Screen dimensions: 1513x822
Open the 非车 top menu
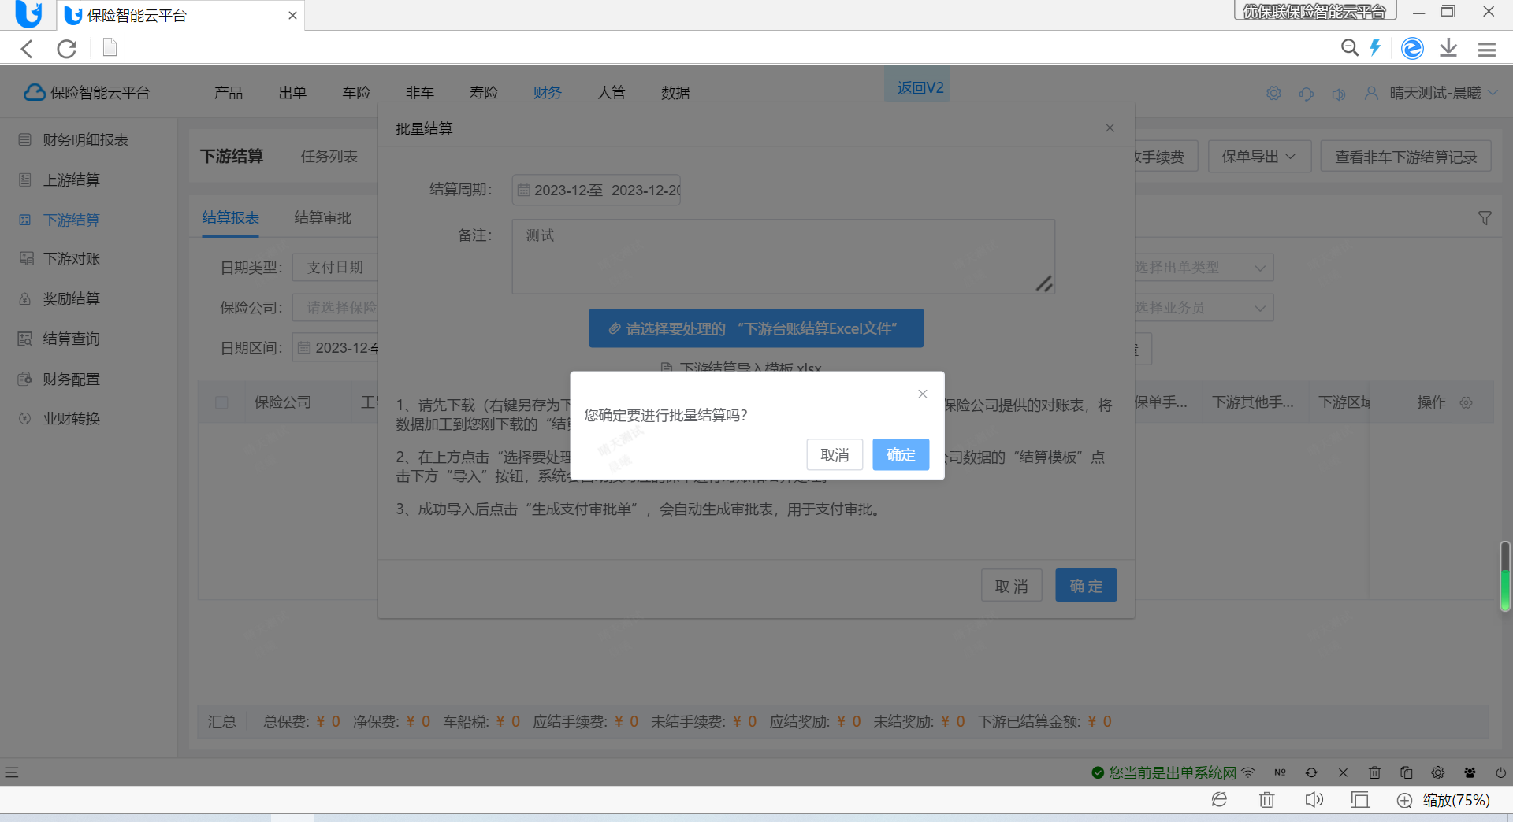[420, 93]
